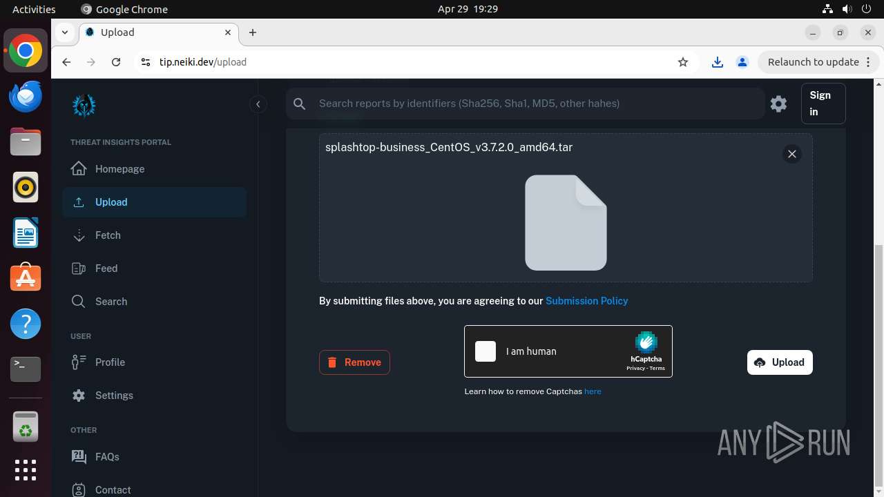Open LibreOffice Writer from the dock
The height and width of the screenshot is (497, 884).
[x=26, y=233]
